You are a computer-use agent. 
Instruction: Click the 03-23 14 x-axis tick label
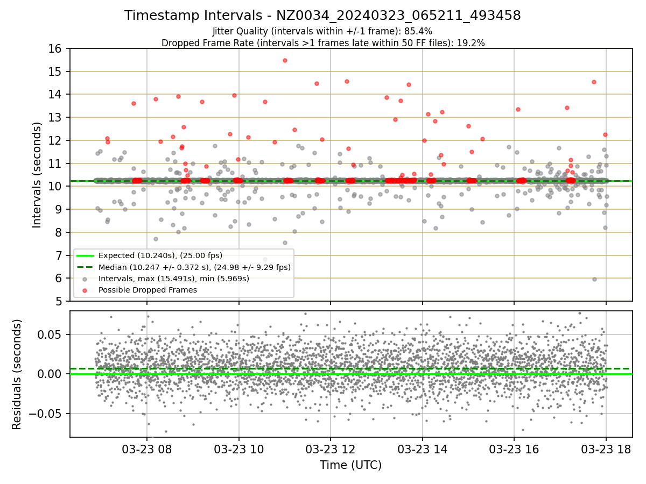click(423, 449)
